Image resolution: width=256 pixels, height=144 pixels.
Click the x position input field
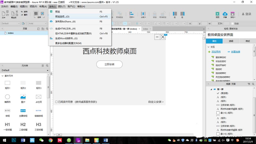195,24
